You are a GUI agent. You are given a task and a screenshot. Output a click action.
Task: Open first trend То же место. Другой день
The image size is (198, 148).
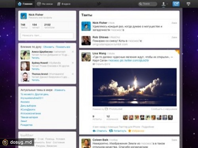tap(34, 94)
